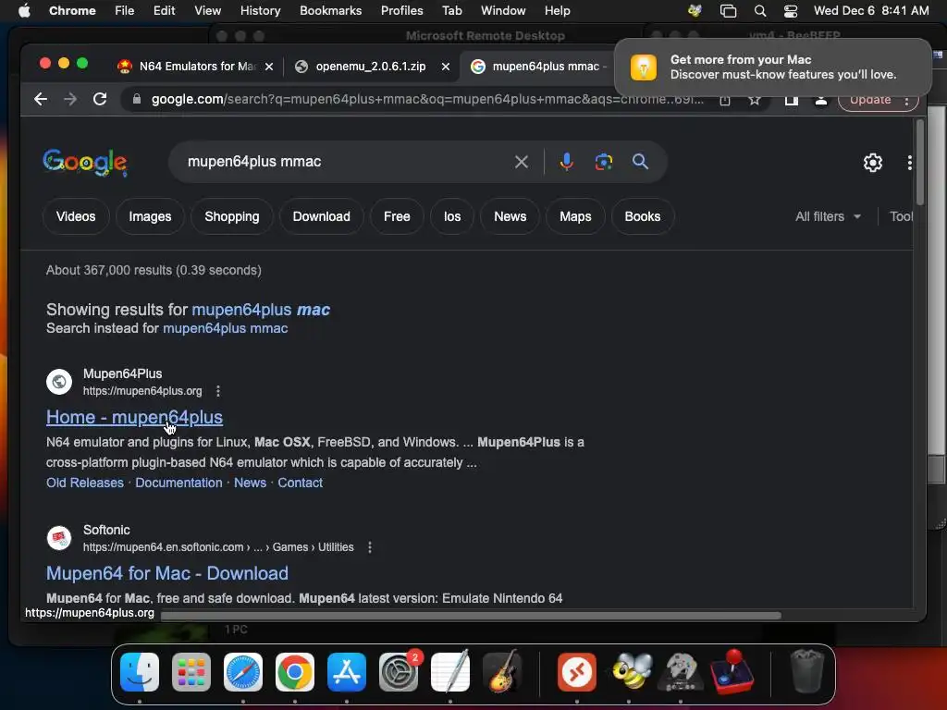
Task: Open Chrome's three-dot menu beside Update
Action: 906,101
